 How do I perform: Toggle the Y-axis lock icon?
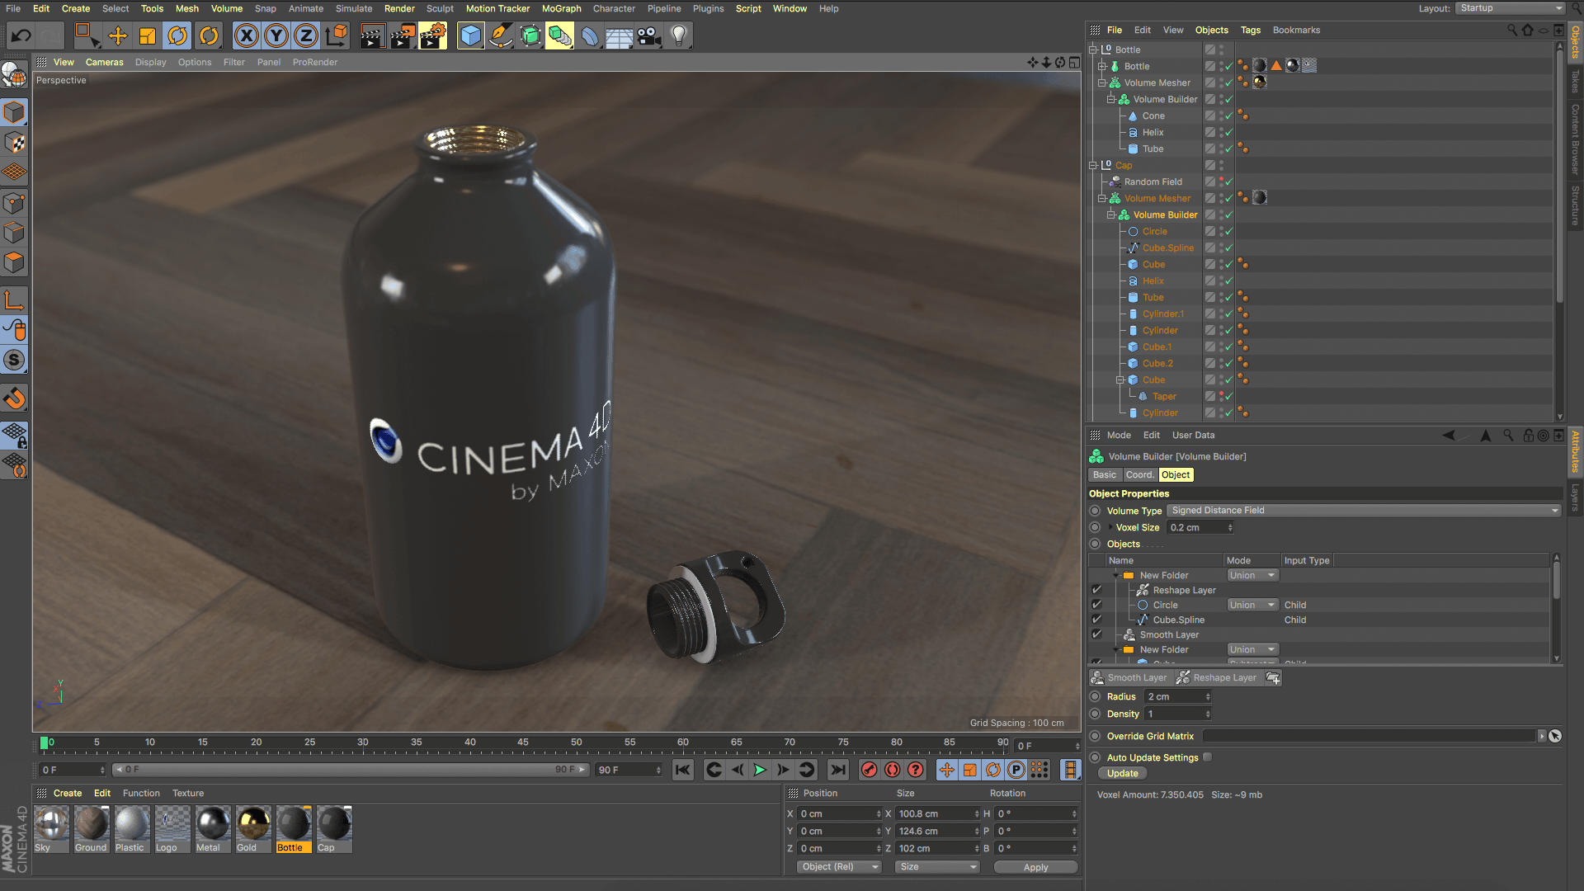coord(276,35)
